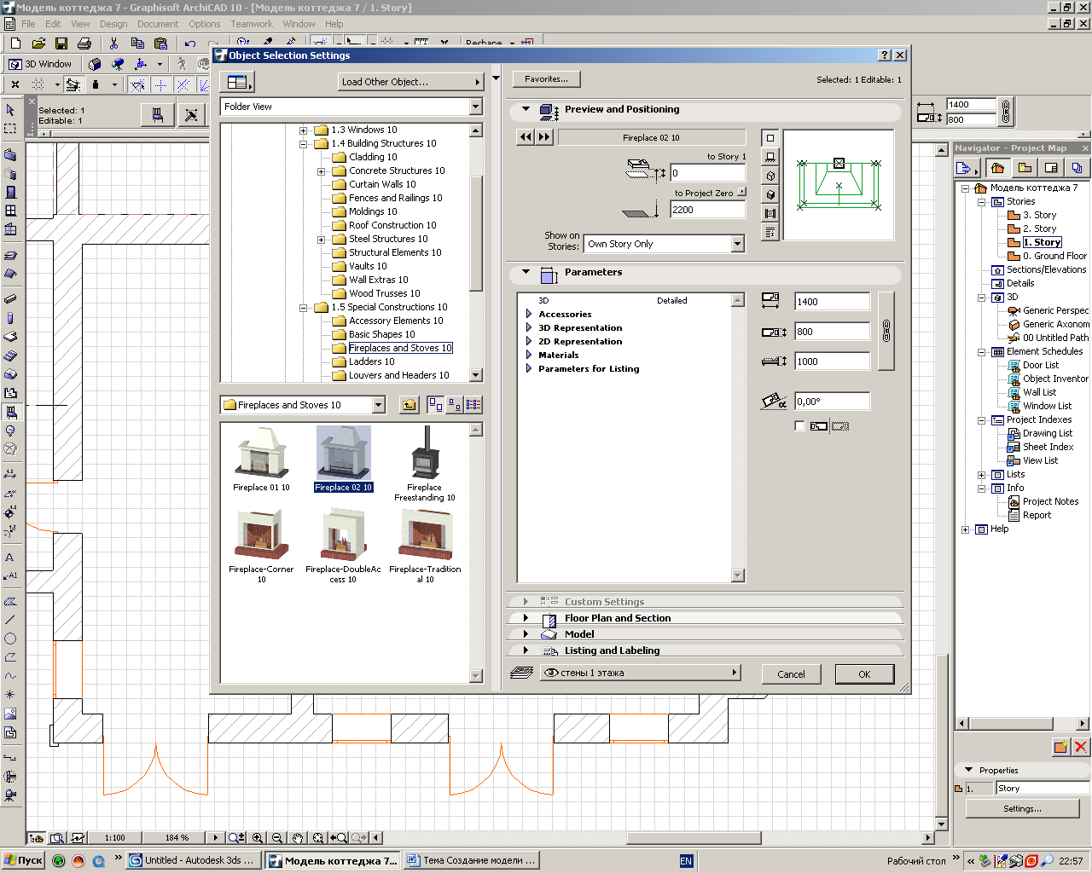Click the Save diskette icon
Image resolution: width=1092 pixels, height=873 pixels.
tap(61, 43)
